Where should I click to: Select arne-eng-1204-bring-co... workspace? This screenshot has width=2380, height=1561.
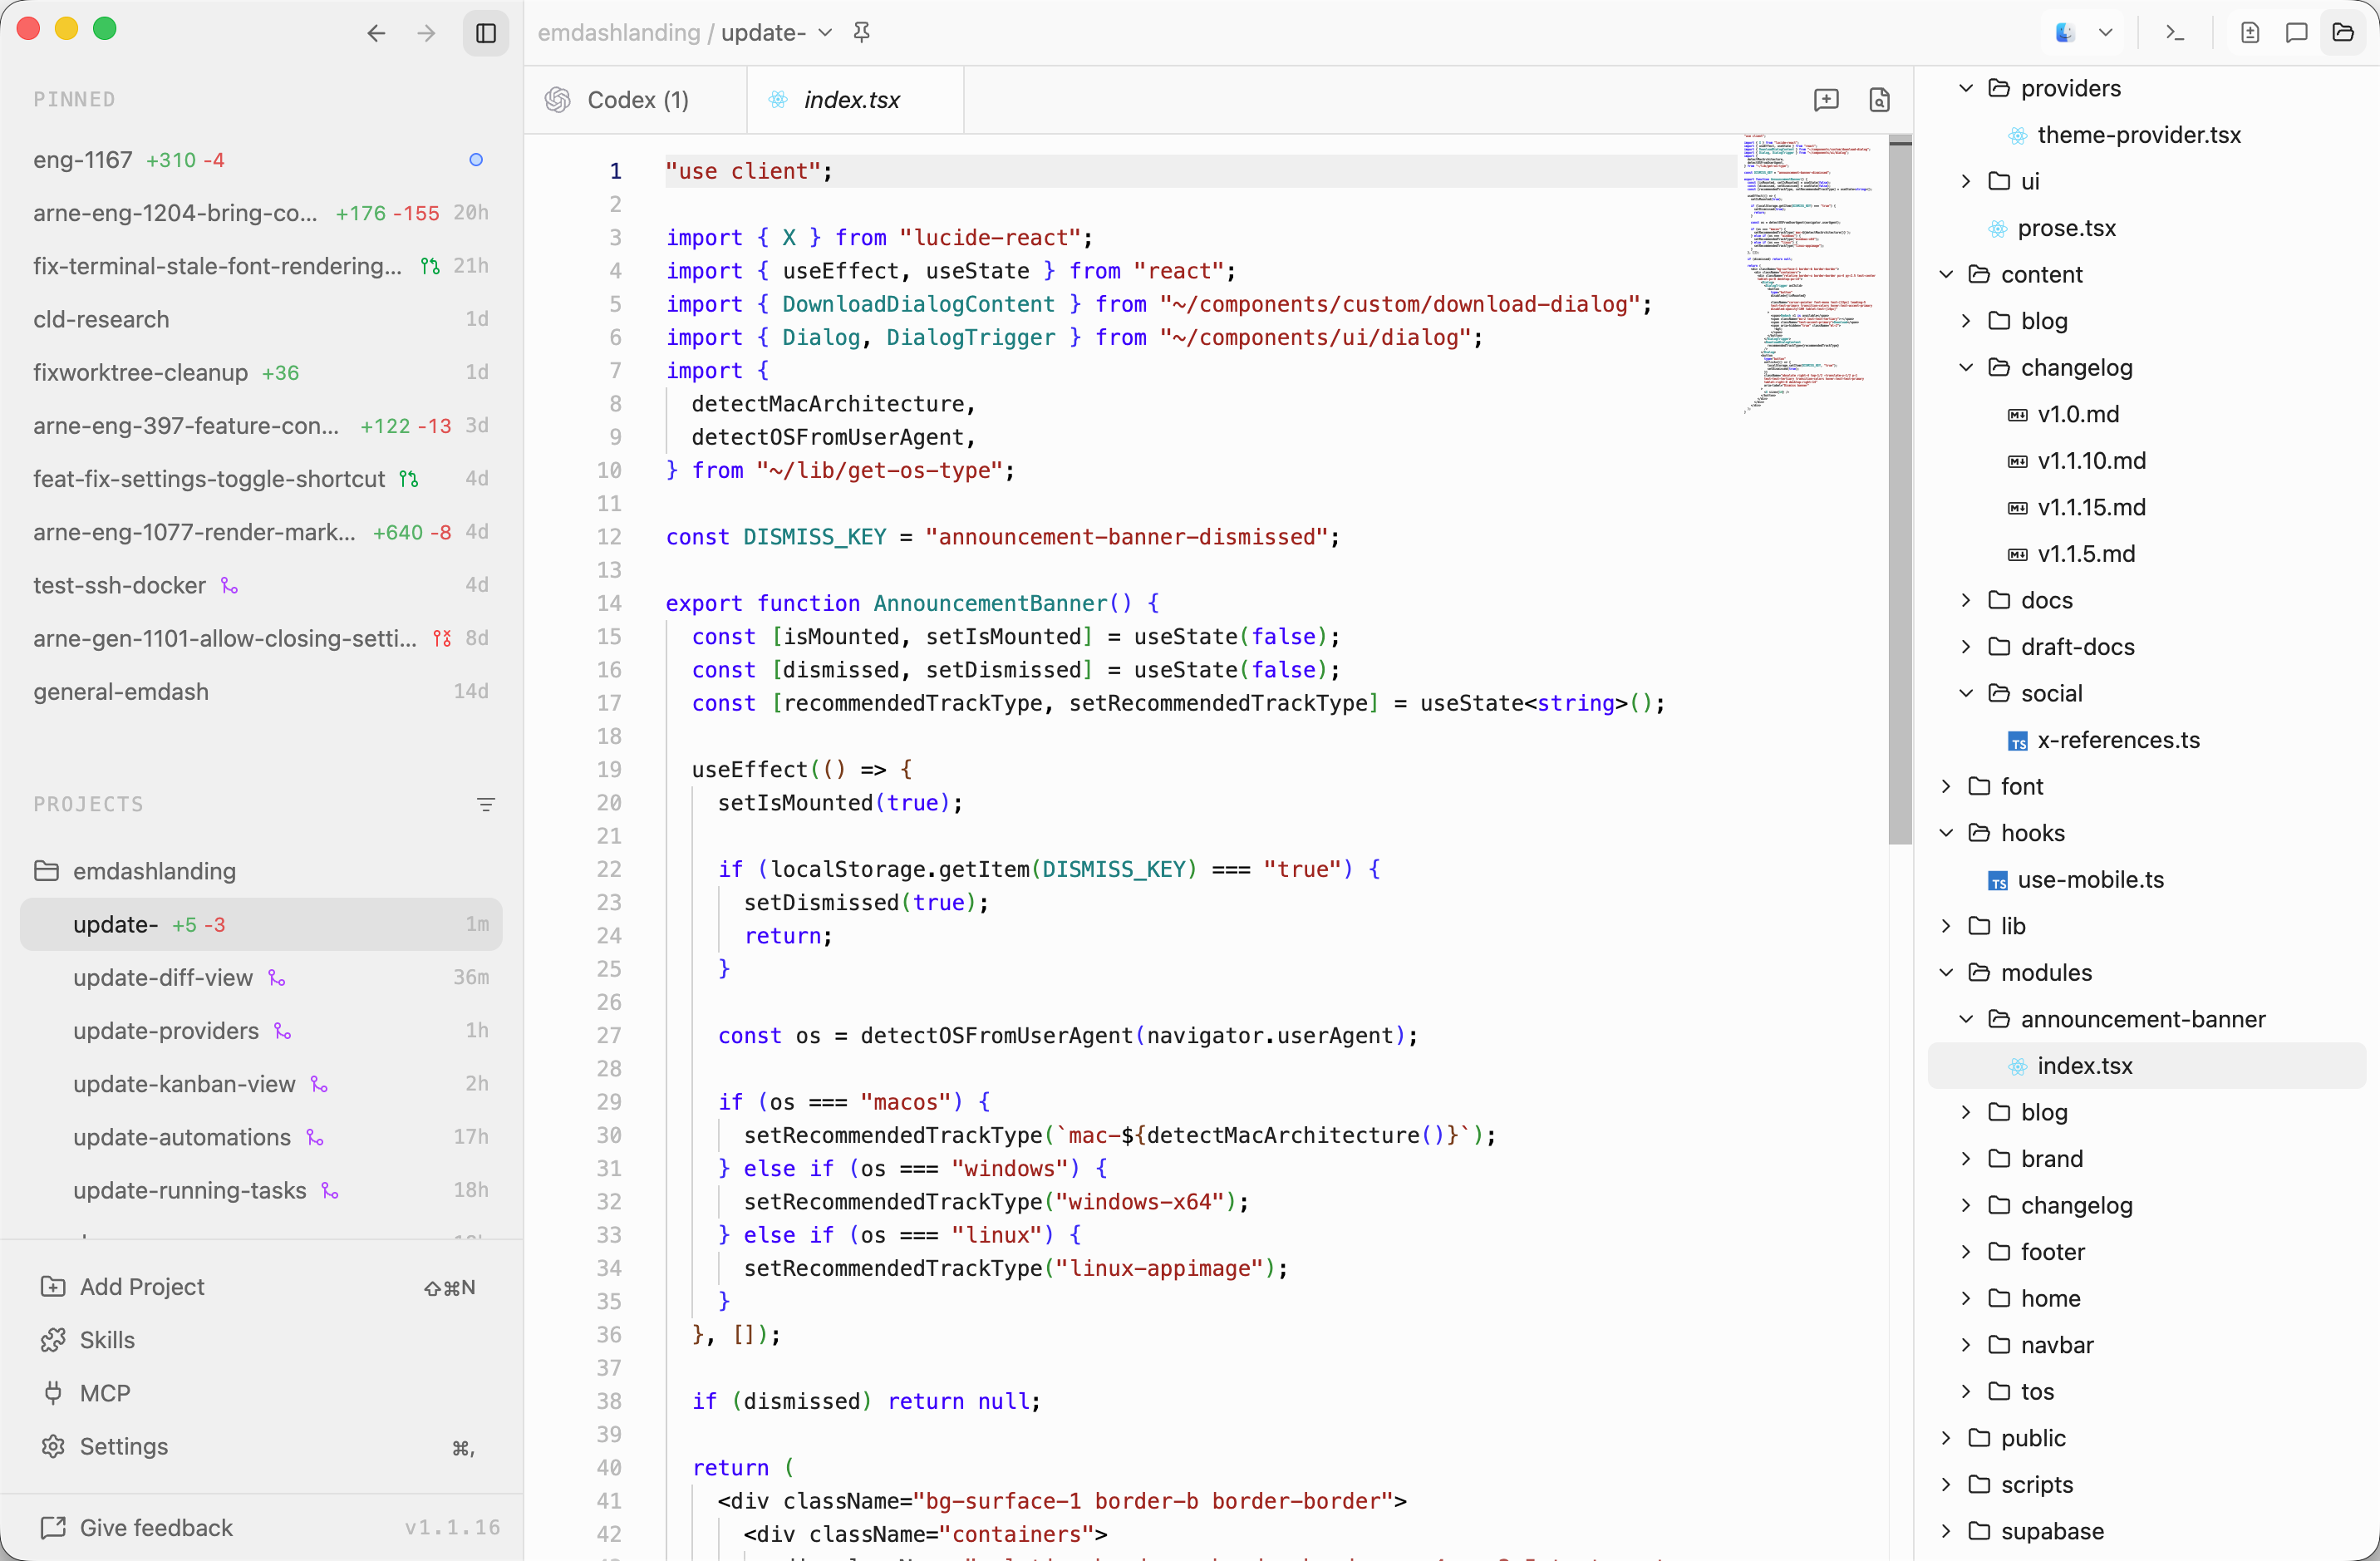point(261,213)
